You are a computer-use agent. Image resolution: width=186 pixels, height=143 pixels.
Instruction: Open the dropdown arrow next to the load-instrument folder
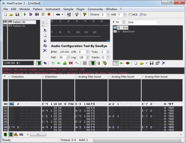click(x=146, y=63)
